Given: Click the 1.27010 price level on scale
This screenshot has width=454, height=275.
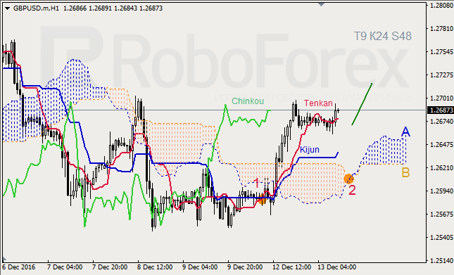Looking at the screenshot, I should [x=441, y=98].
